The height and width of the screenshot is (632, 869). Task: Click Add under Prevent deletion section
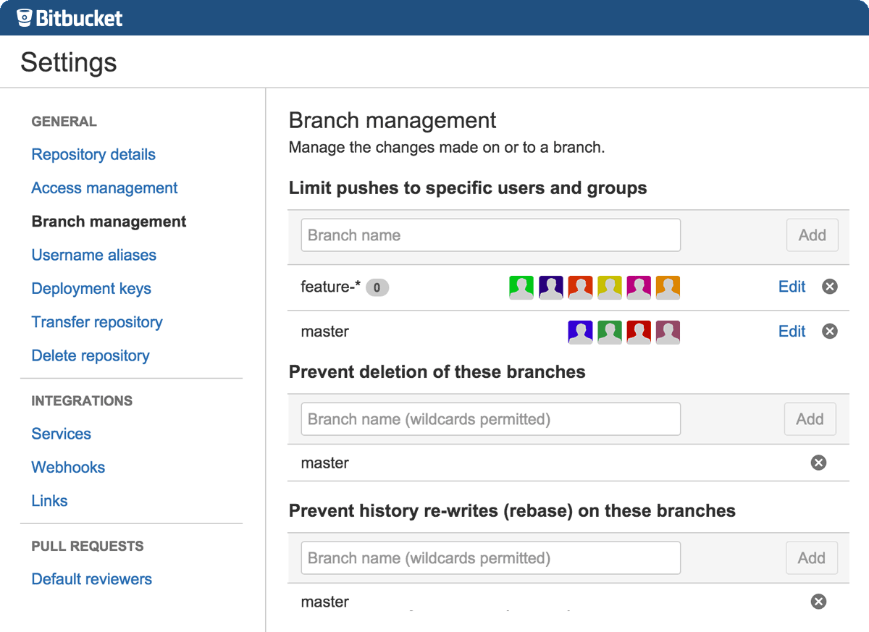click(x=810, y=418)
